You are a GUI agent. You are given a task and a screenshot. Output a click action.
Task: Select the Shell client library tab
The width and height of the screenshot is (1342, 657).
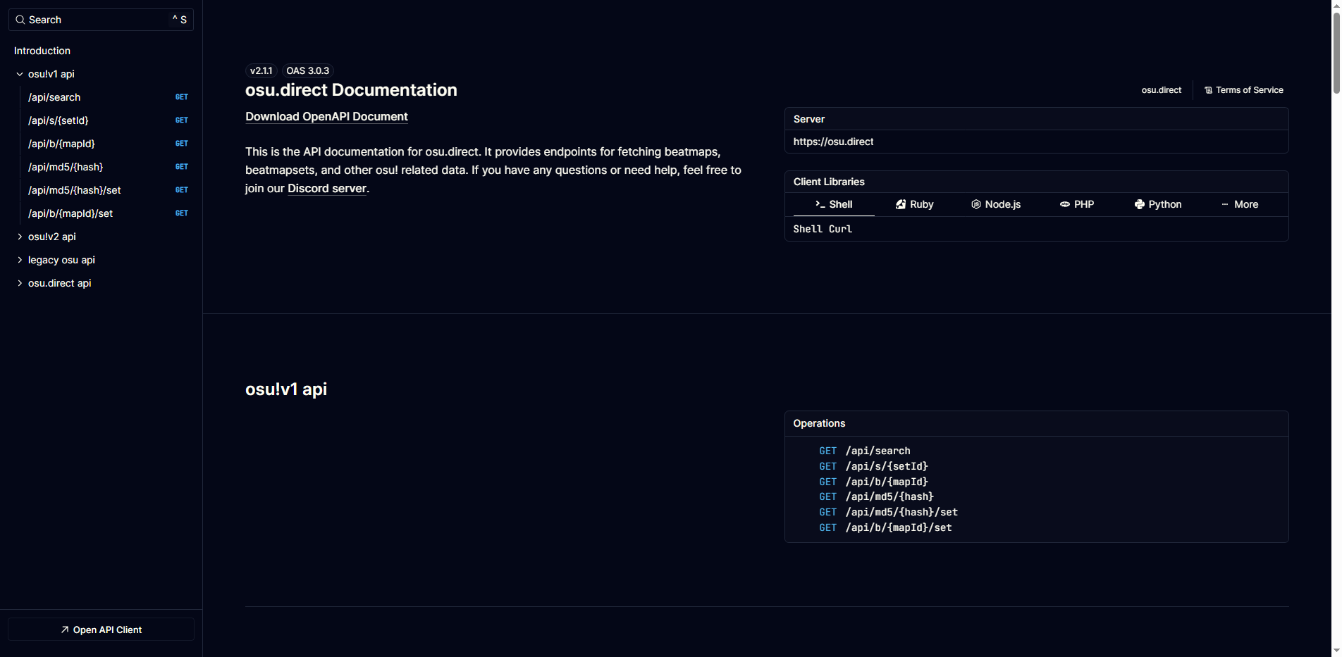[x=834, y=204]
